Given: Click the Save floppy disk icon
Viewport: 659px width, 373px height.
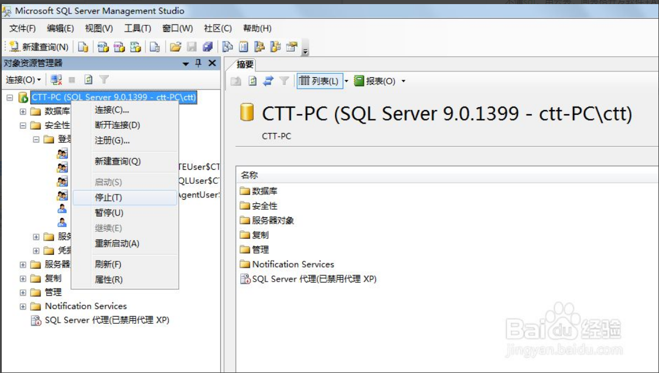Looking at the screenshot, I should [192, 47].
